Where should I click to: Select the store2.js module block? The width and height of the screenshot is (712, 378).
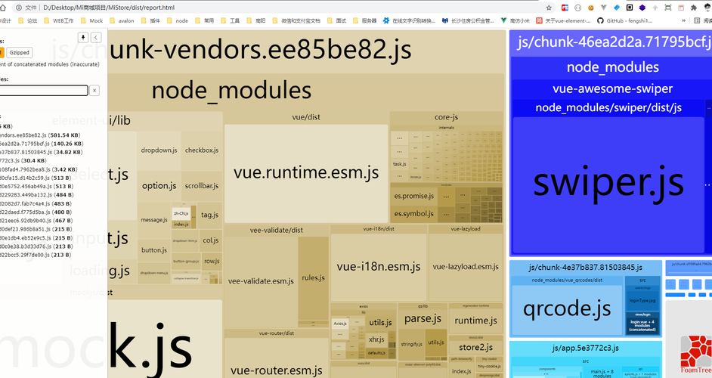click(475, 348)
